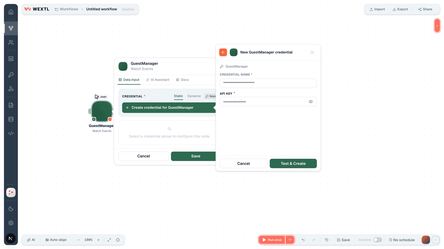Switch to AI Assistant tab
The height and width of the screenshot is (249, 444).
pyautogui.click(x=157, y=80)
